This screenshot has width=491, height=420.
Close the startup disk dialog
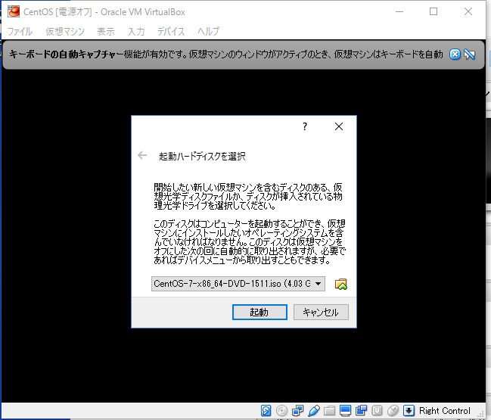coord(339,126)
